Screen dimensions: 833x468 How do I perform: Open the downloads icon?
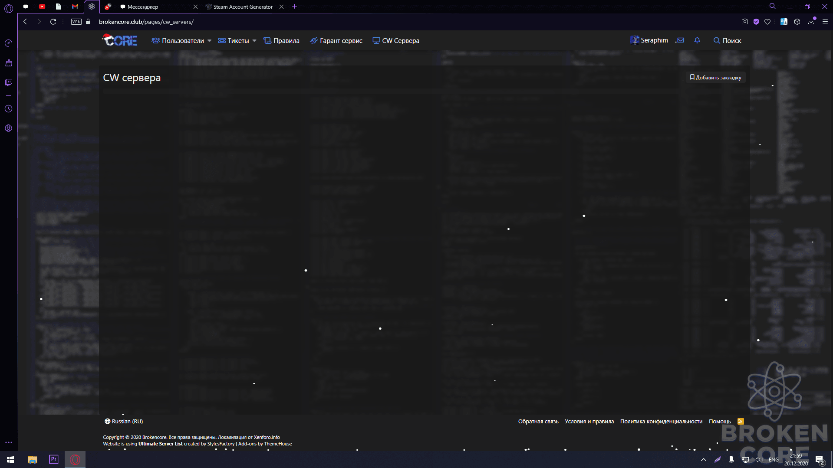click(811, 22)
